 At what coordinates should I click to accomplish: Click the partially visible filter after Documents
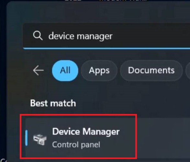188,70
